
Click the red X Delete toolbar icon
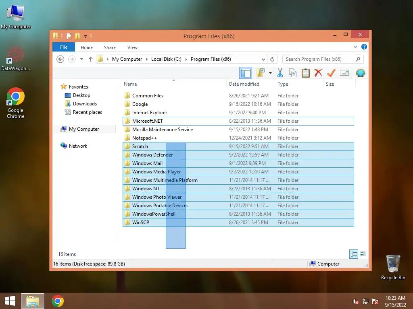(318, 72)
